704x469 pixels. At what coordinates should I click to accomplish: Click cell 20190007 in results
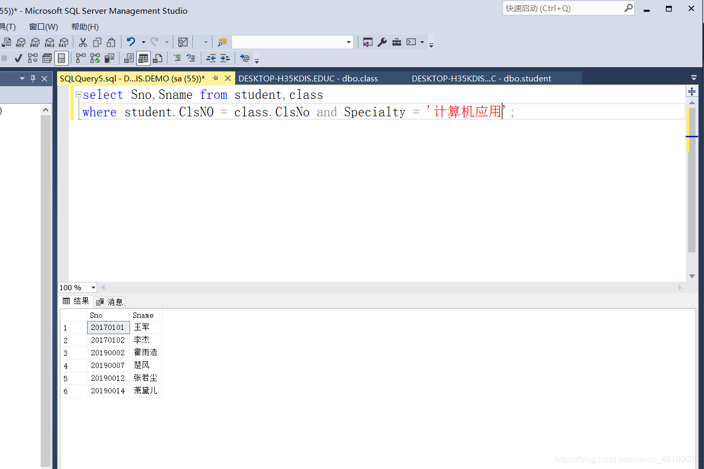coord(108,365)
